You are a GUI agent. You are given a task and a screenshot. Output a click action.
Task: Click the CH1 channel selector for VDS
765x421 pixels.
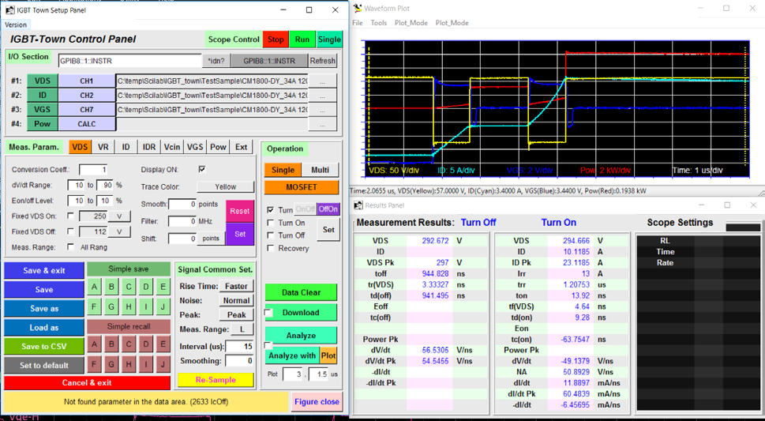tap(86, 81)
